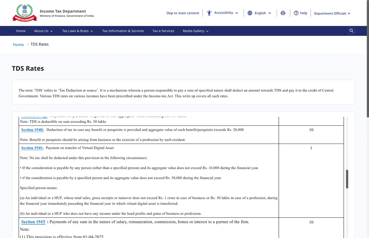
Task: Click the bullet about Rs. 10,000 aggregate value
Action: click(139, 168)
